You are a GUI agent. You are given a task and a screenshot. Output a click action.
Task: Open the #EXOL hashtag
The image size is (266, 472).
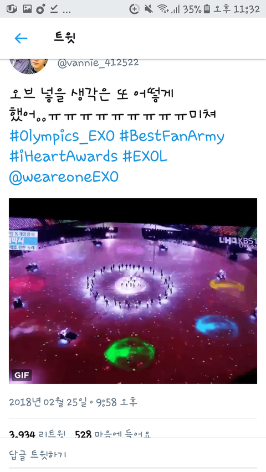(145, 157)
